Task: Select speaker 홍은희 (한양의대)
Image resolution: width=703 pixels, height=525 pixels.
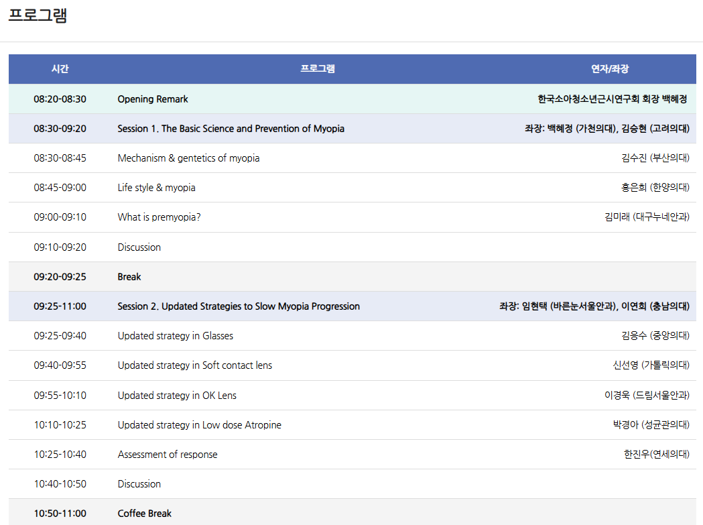Action: coord(655,188)
